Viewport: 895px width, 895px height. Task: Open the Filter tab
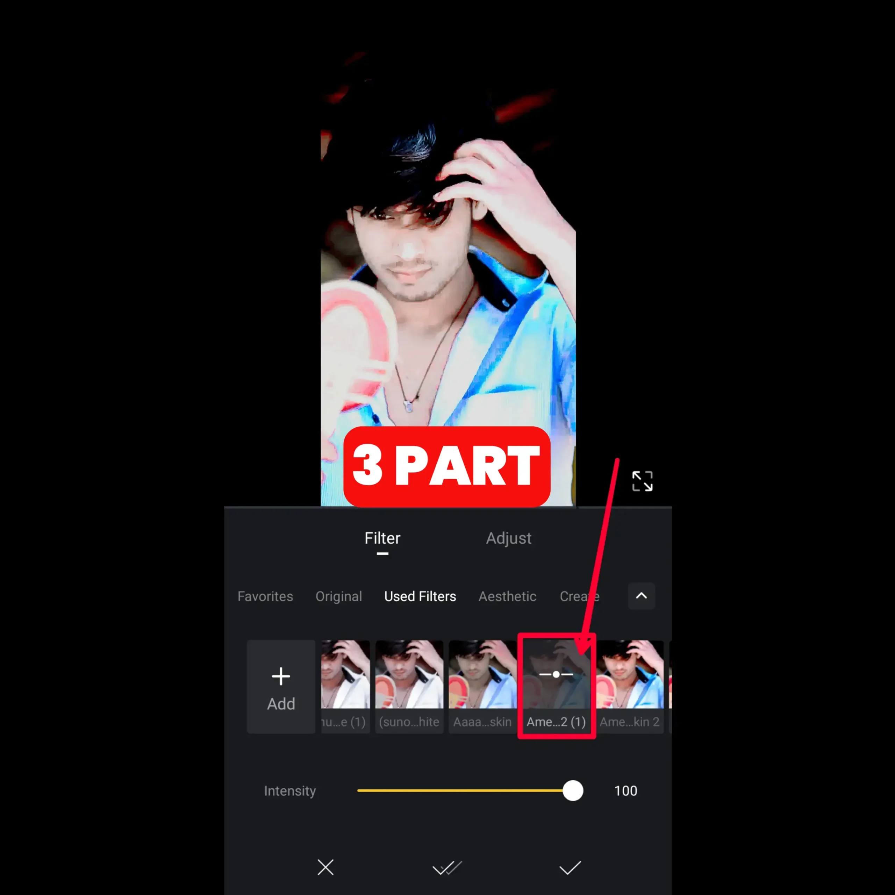point(382,538)
